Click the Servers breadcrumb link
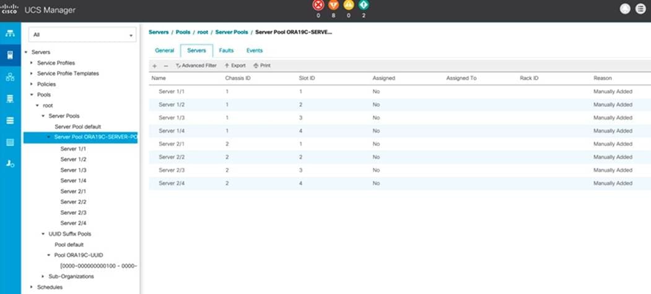 (x=159, y=32)
